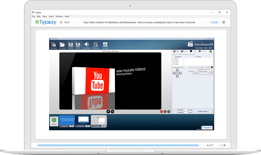Open the Window menu

click(x=59, y=16)
